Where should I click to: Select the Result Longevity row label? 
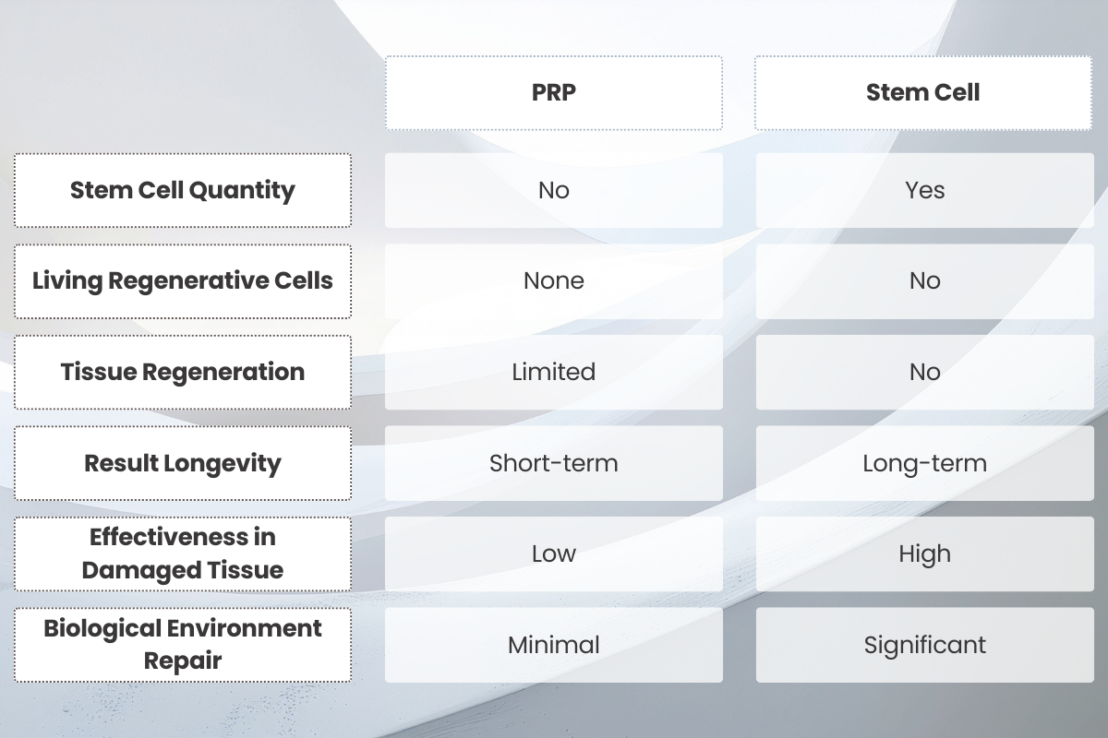[183, 463]
